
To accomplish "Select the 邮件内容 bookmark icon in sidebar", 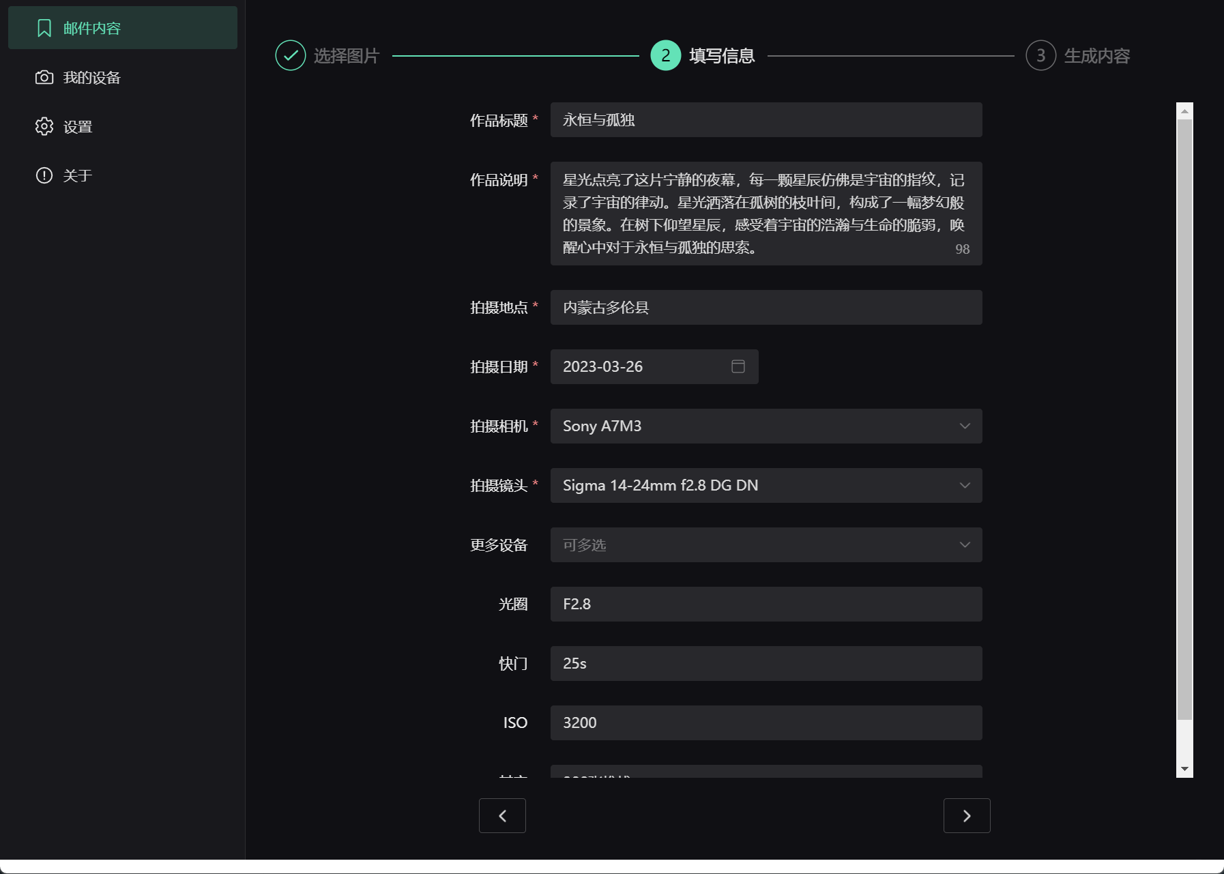I will point(44,28).
